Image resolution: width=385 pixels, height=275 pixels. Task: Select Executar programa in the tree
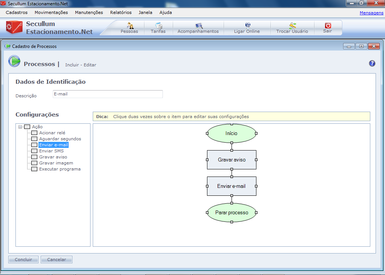click(x=60, y=169)
